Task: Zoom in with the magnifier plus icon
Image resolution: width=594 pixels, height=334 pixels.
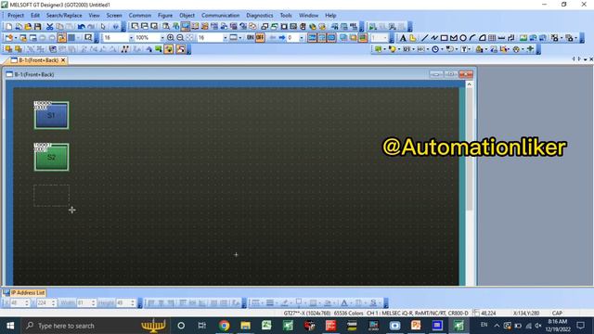Action: (171, 38)
